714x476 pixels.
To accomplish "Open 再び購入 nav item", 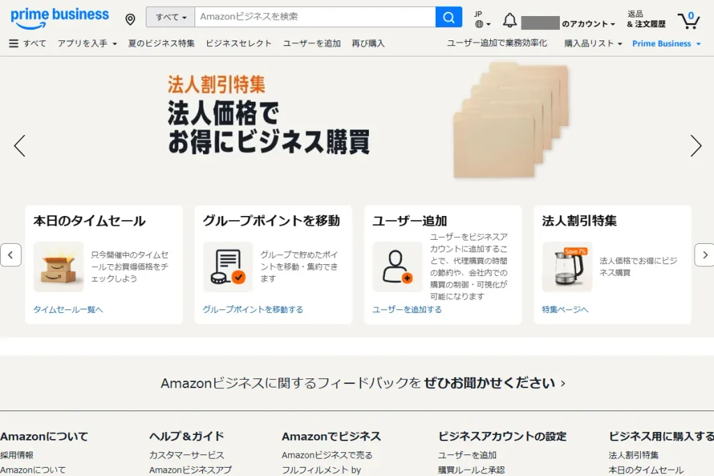I will [368, 43].
